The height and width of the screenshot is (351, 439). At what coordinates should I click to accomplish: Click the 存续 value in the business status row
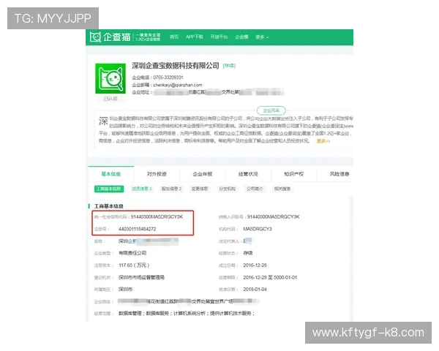pos(248,253)
